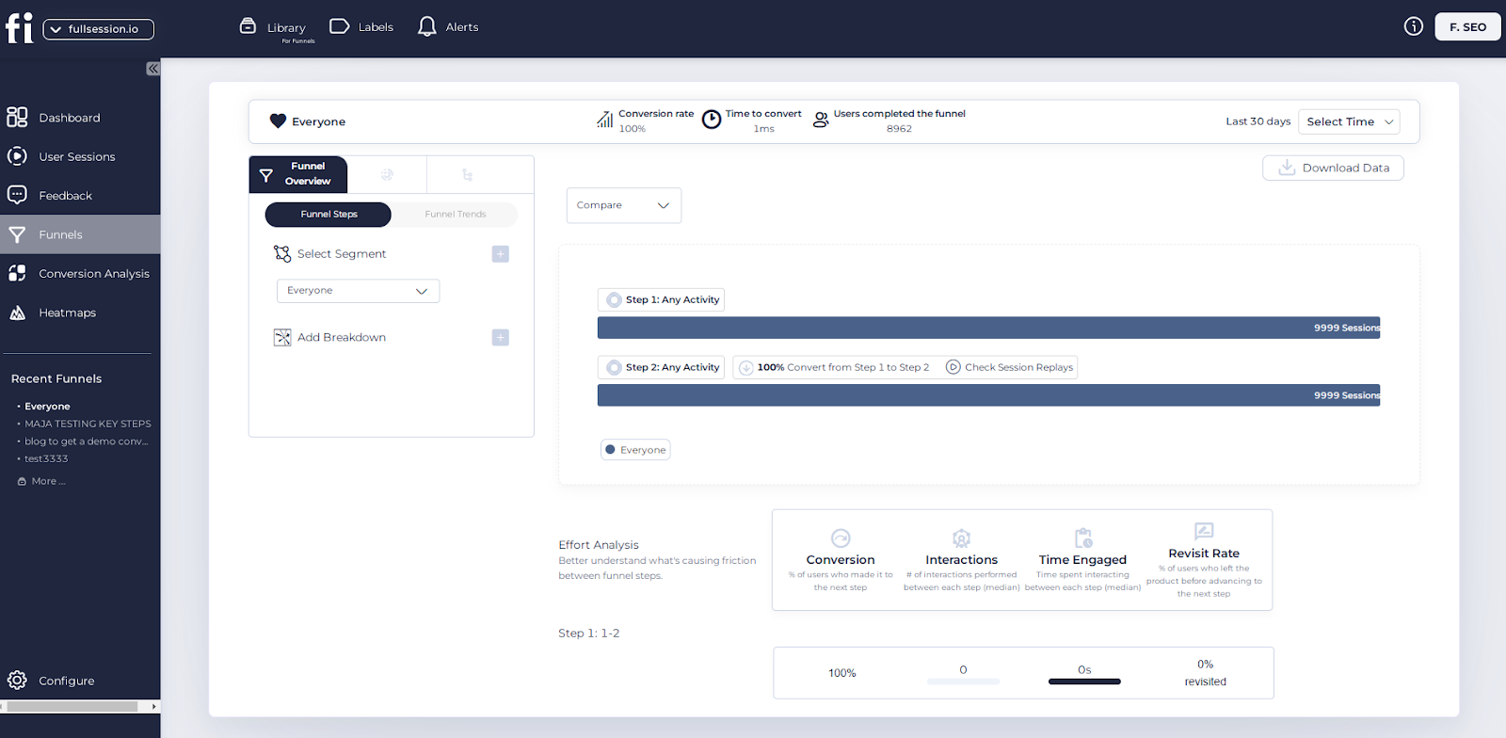
Task: Open the Select Time dropdown
Action: coord(1349,121)
